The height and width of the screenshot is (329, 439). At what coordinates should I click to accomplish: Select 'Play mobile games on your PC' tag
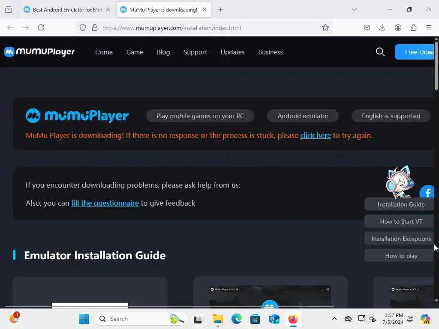[200, 116]
